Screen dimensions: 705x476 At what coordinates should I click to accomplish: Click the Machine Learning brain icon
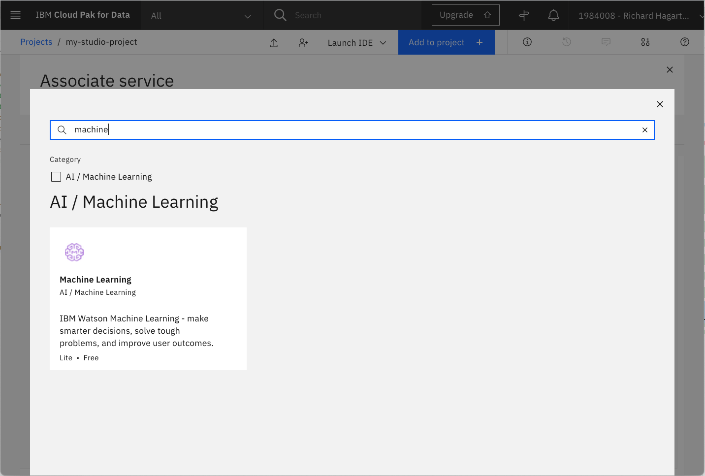click(74, 252)
